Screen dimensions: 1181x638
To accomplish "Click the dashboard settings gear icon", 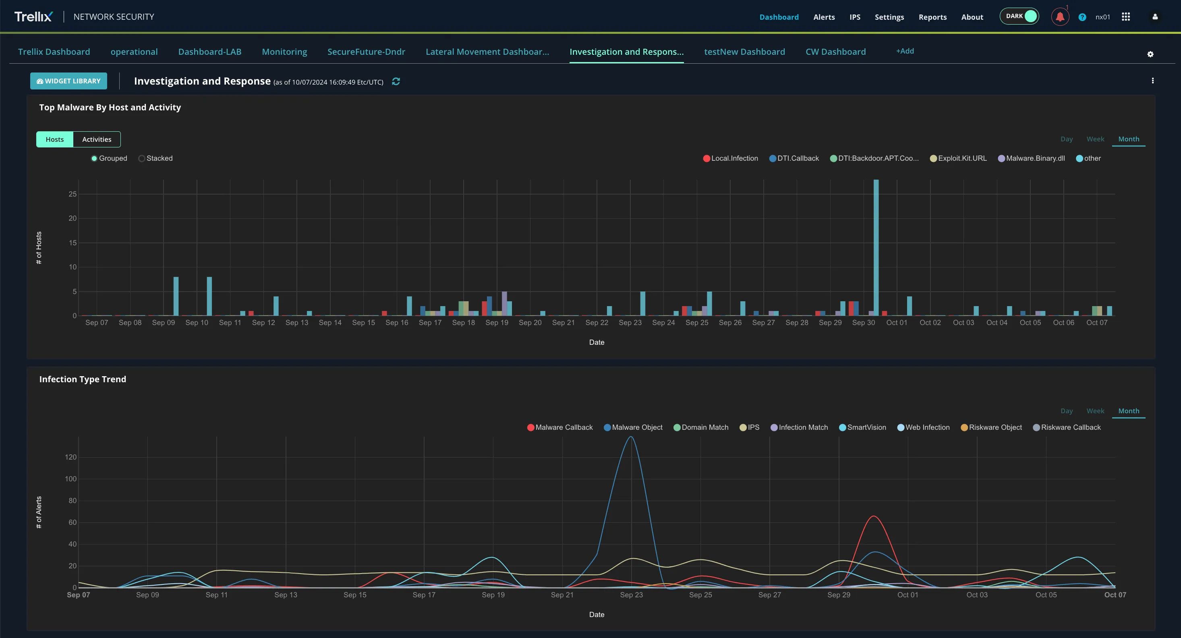I will coord(1150,54).
